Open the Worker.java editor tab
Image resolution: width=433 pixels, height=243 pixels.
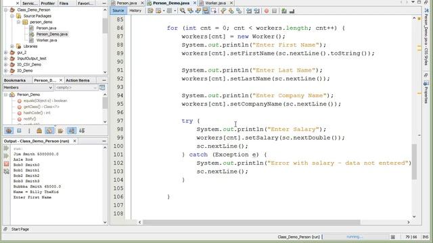click(215, 3)
